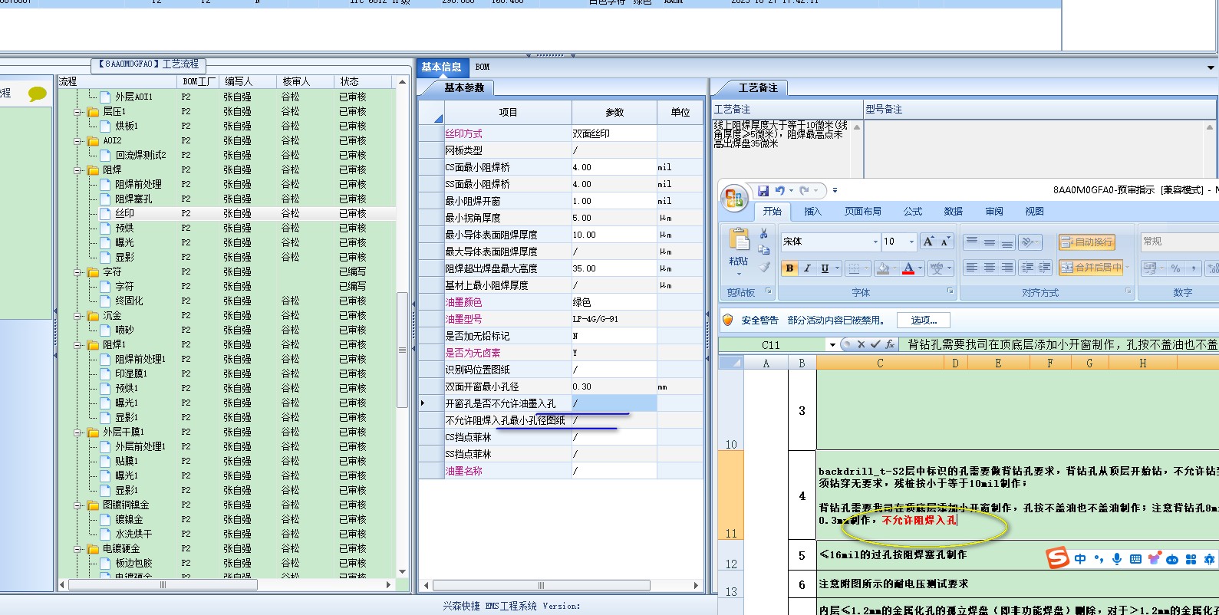Align cell text right
The height and width of the screenshot is (615, 1219).
point(1006,268)
